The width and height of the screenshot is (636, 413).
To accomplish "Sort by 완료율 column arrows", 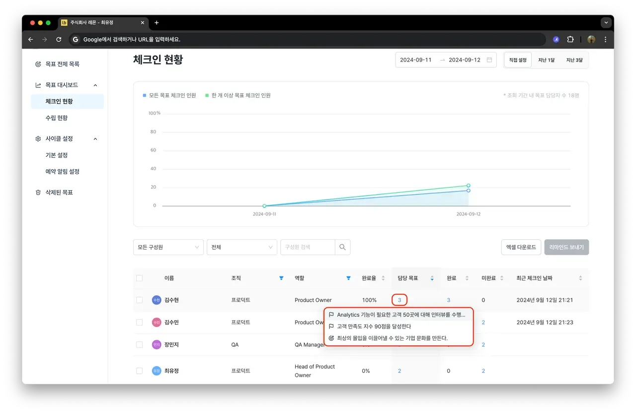I will click(x=383, y=278).
